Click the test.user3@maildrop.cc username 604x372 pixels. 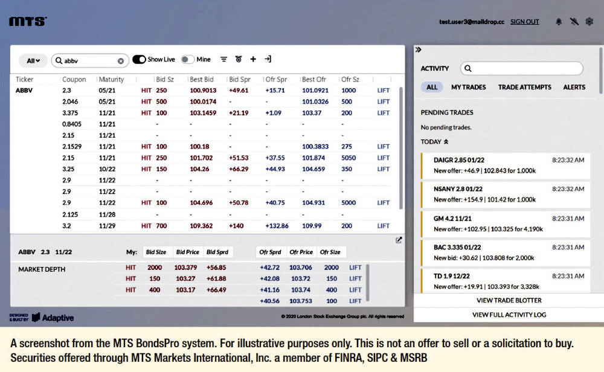pyautogui.click(x=472, y=22)
